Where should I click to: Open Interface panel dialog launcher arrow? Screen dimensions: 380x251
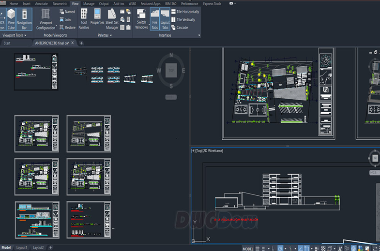pos(199,35)
